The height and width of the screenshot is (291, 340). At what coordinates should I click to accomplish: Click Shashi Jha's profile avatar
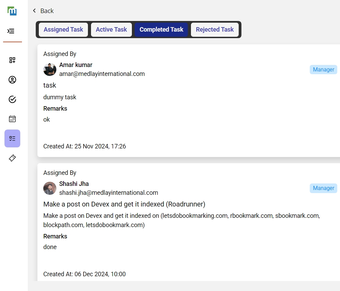click(x=50, y=188)
